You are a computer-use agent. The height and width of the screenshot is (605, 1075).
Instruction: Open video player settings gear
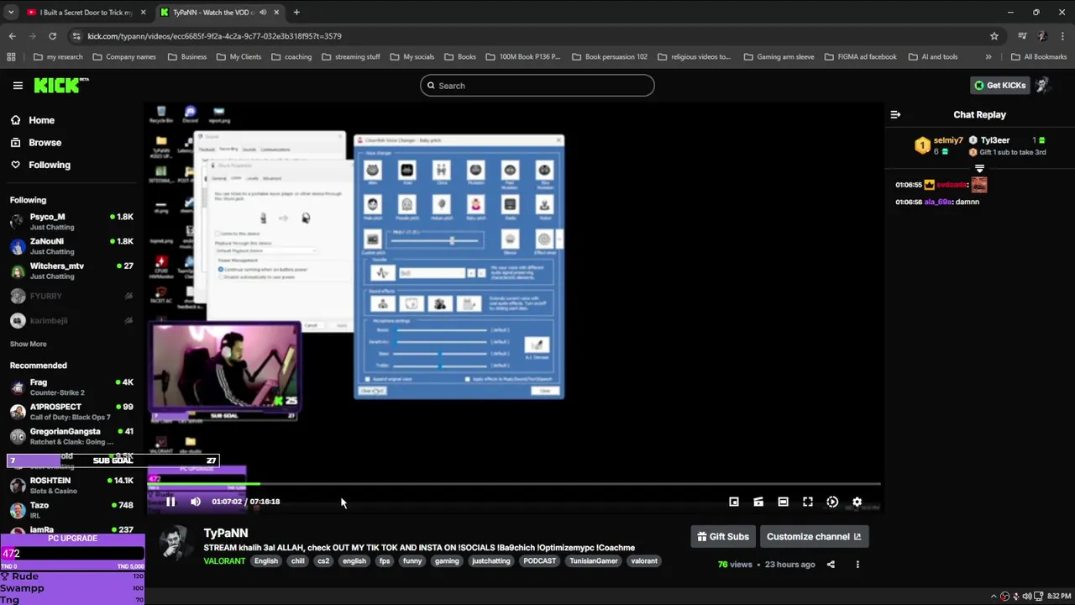click(x=857, y=502)
